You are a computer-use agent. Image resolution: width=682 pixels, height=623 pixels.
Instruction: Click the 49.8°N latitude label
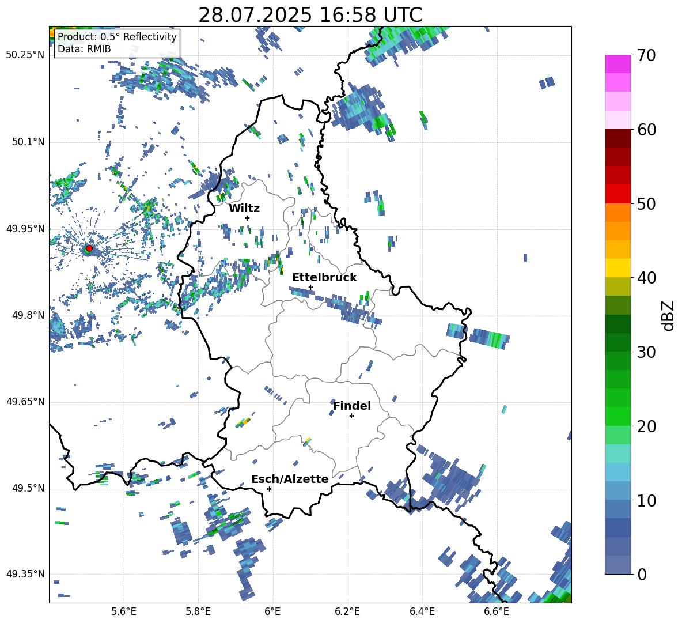pyautogui.click(x=28, y=315)
